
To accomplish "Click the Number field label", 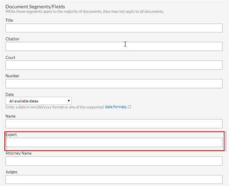I will pos(12,76).
